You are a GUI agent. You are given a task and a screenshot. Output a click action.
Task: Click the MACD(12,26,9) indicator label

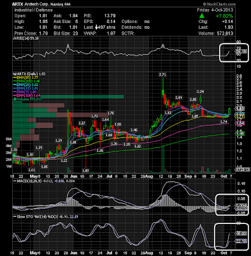tap(27, 181)
